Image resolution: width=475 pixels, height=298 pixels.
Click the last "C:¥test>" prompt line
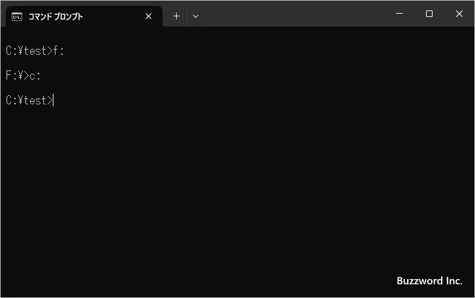(29, 100)
